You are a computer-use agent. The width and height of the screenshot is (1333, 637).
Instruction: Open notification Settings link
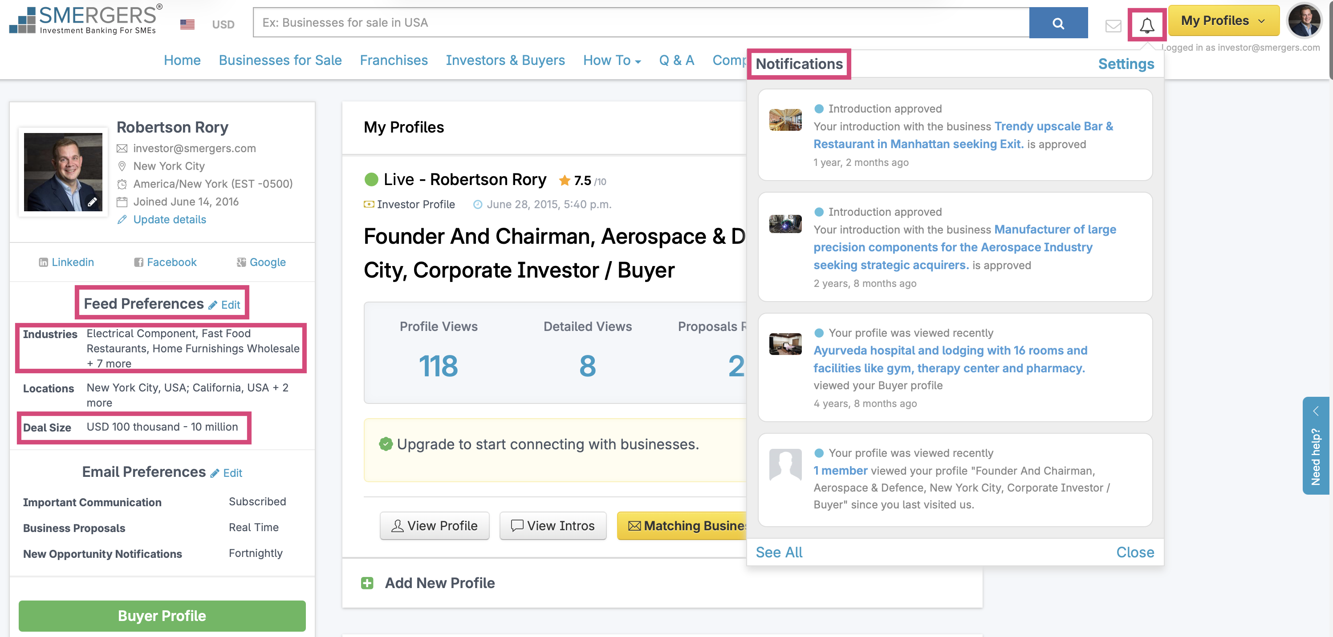(1126, 64)
